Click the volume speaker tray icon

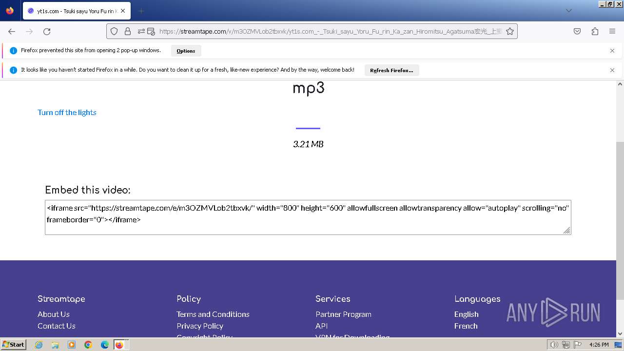pos(554,345)
